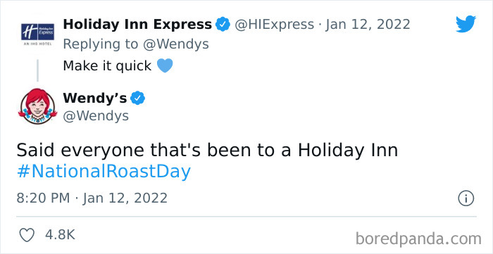
Task: Open the tweet info circle icon
Action: [466, 198]
